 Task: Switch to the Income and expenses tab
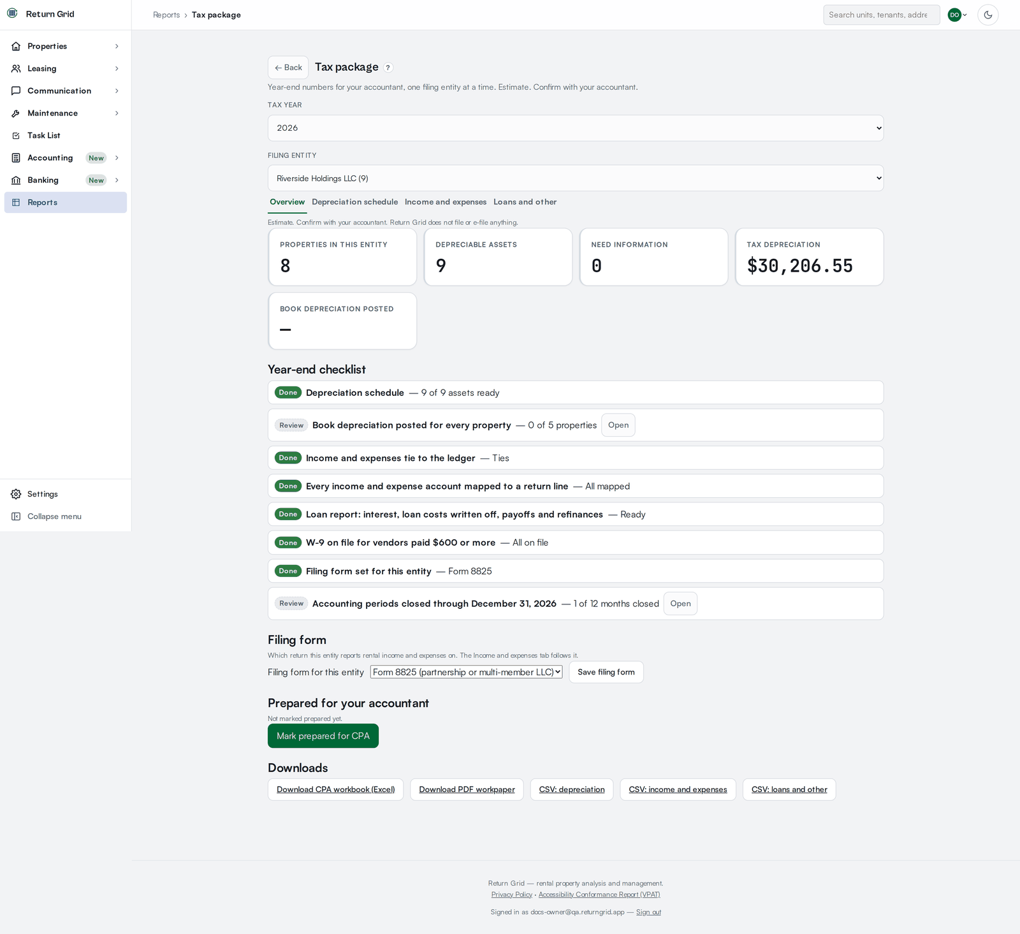click(x=446, y=202)
